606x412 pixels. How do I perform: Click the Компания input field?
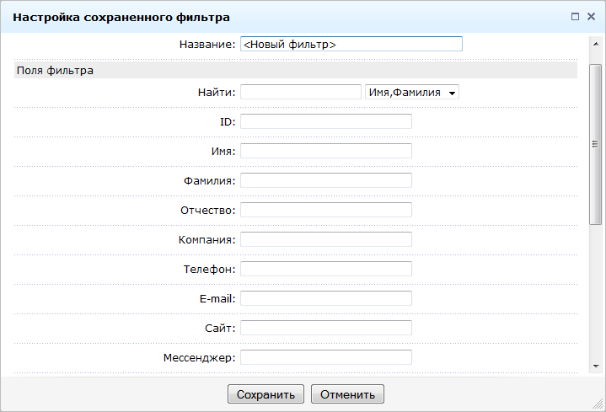(x=325, y=239)
